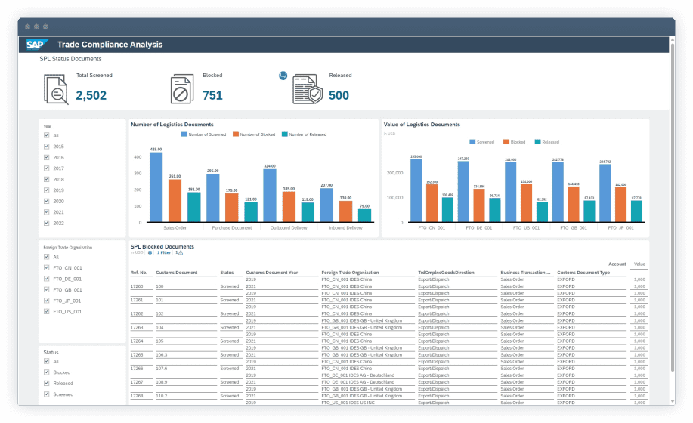Click the Blocked document icon
Viewport: 693px width, 423px height.
pyautogui.click(x=181, y=89)
